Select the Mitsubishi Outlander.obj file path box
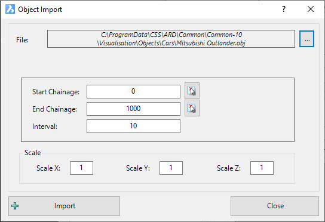 171,39
